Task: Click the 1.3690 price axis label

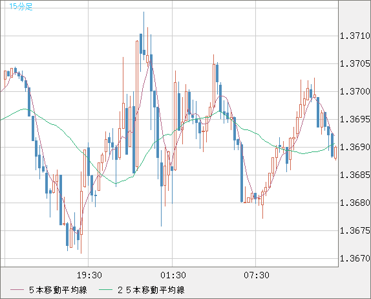Action: [355, 147]
